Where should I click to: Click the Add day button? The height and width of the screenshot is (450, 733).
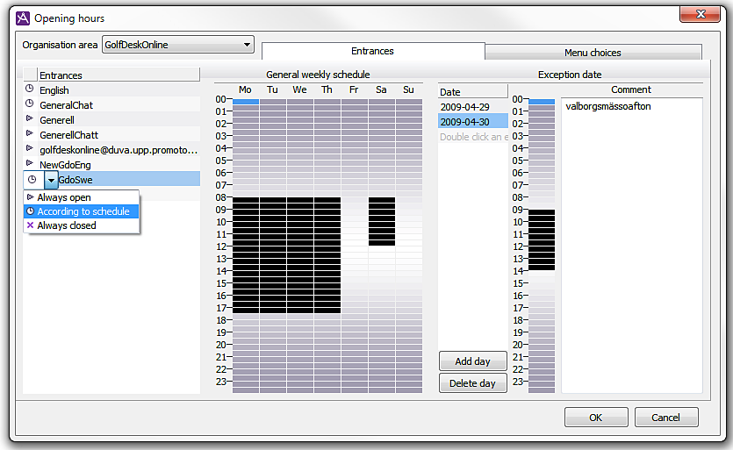click(472, 361)
